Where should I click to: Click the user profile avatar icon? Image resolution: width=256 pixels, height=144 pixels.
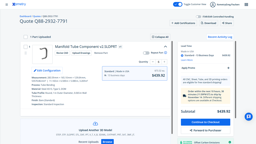click(213, 5)
